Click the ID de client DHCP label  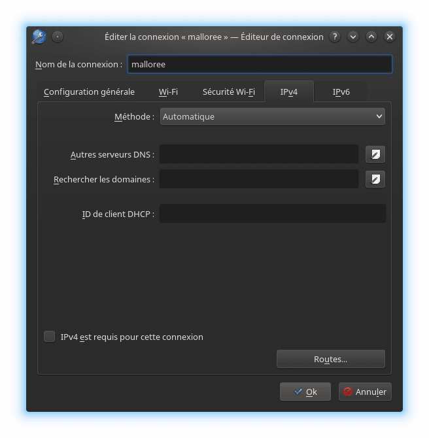pos(118,214)
